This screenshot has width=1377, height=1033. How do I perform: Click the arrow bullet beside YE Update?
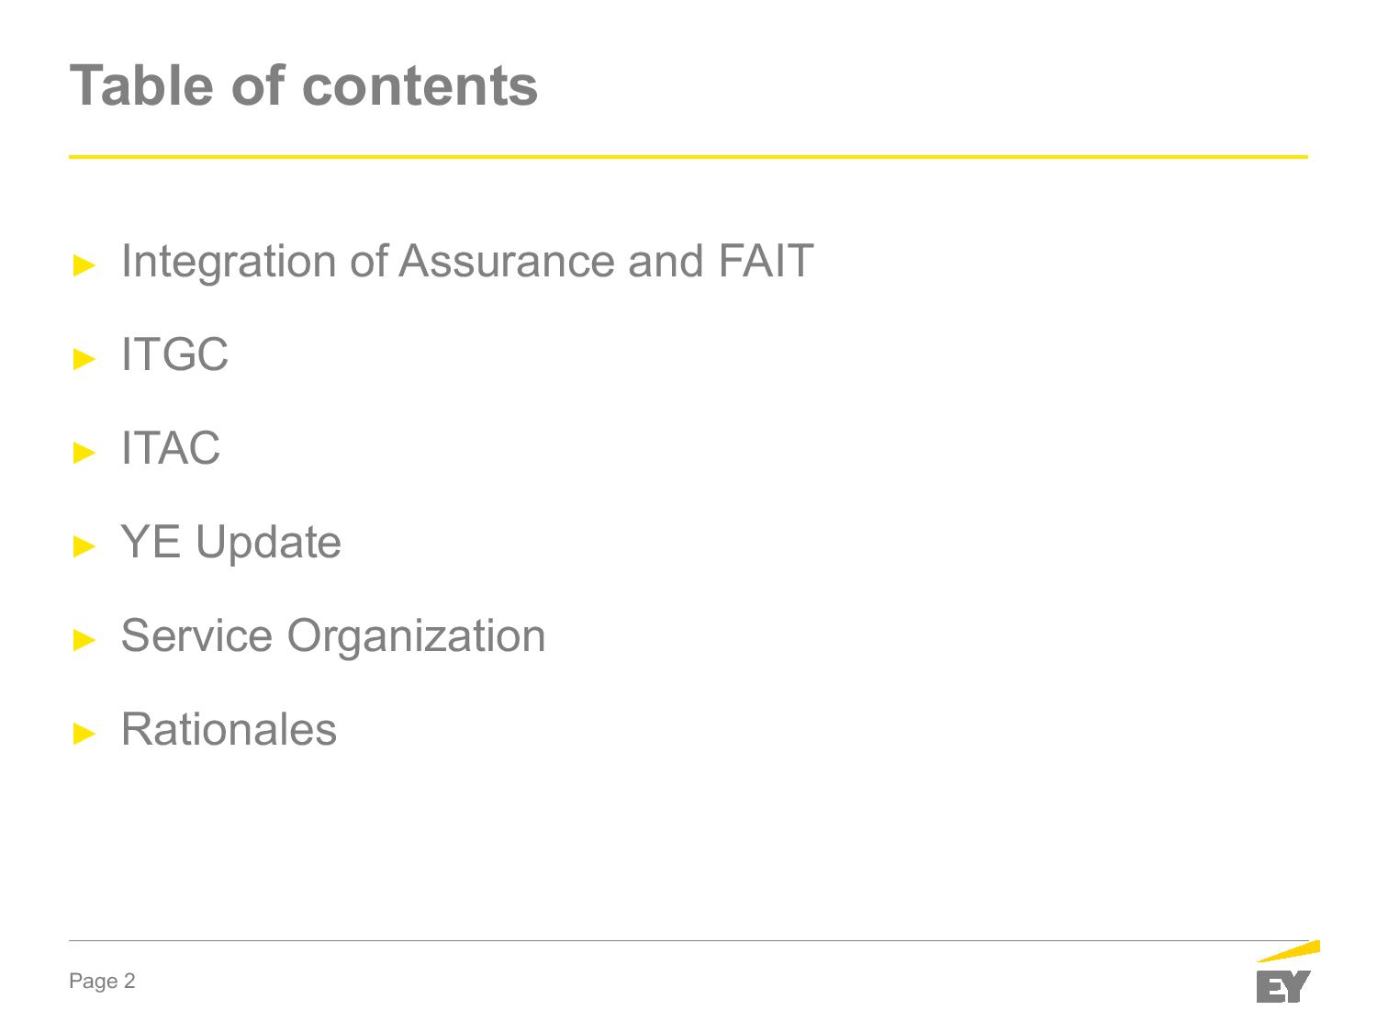pyautogui.click(x=84, y=546)
